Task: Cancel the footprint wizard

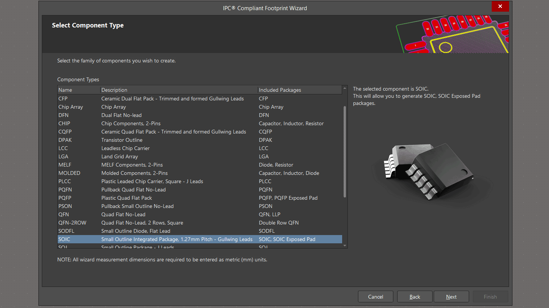Action: pos(375,297)
